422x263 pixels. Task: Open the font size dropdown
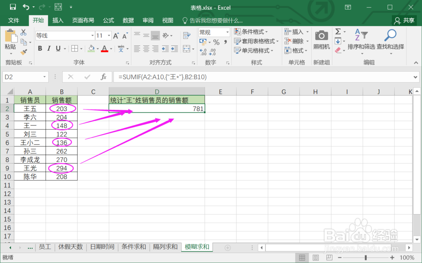pyautogui.click(x=109, y=36)
